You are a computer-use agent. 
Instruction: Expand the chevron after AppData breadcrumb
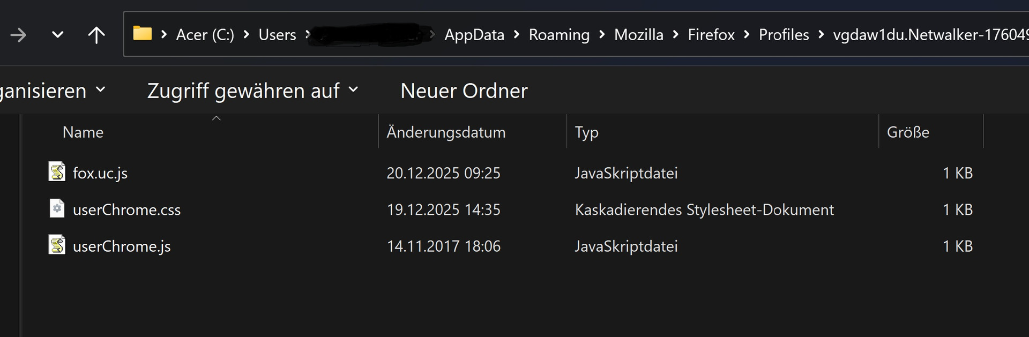(517, 35)
